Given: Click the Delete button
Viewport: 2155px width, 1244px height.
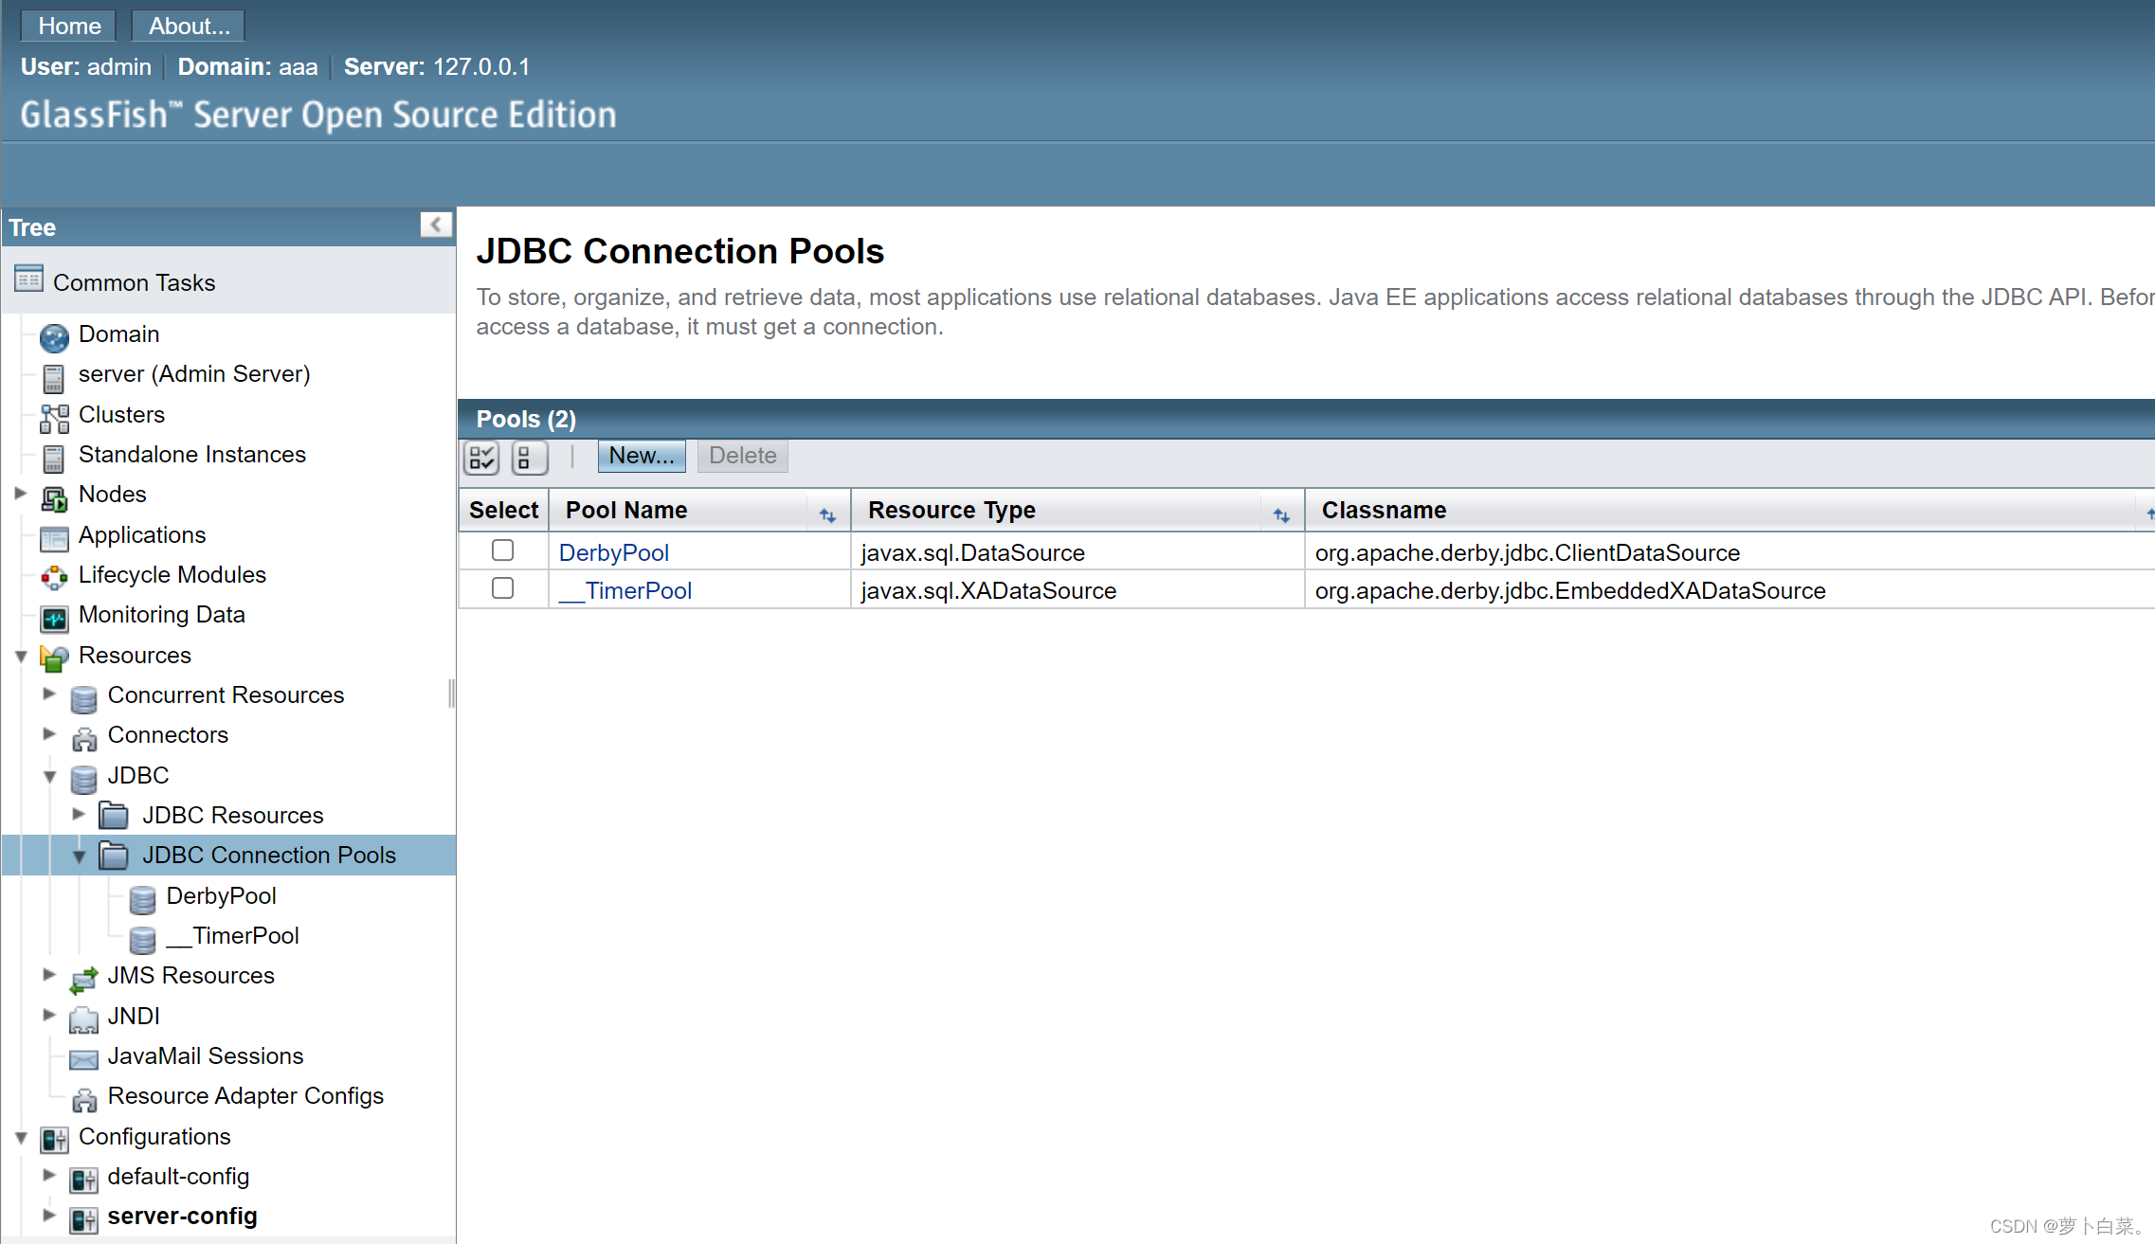Looking at the screenshot, I should tap(742, 456).
